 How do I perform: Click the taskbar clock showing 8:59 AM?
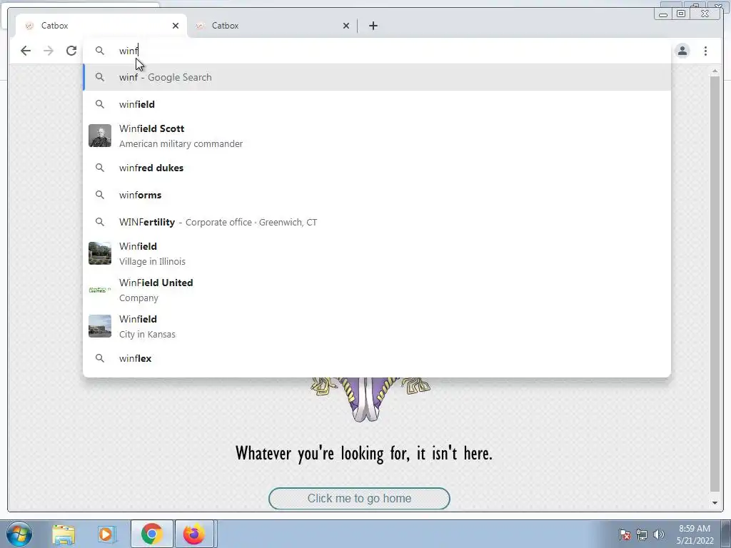coord(695,534)
